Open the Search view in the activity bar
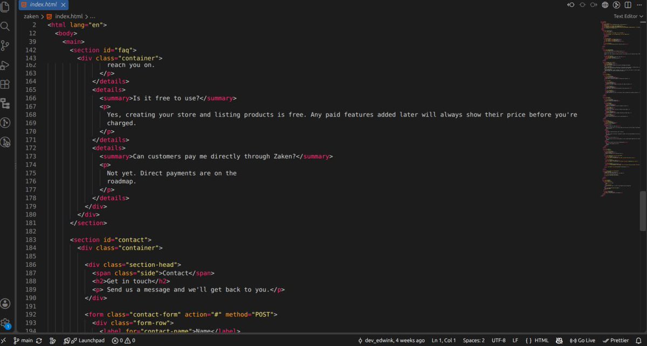647x346 pixels. click(5, 26)
